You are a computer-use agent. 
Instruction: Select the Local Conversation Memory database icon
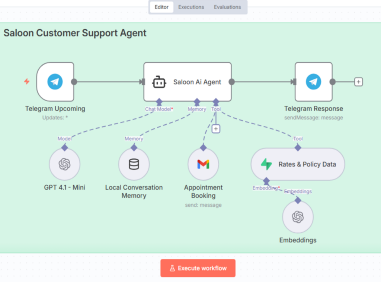[x=134, y=164]
